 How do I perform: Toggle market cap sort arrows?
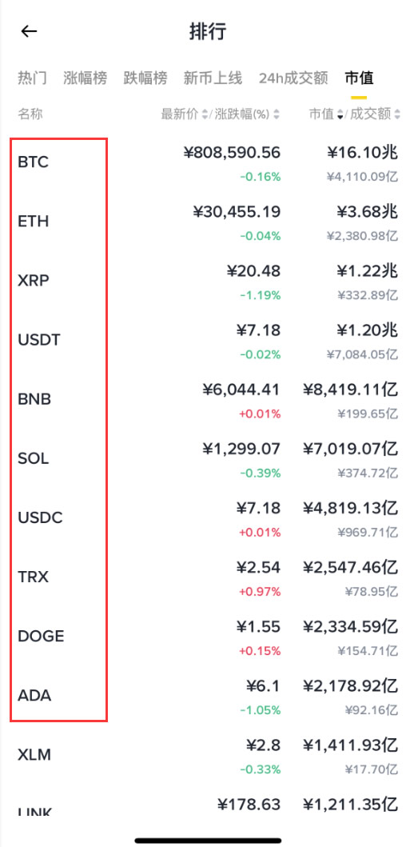pyautogui.click(x=340, y=114)
